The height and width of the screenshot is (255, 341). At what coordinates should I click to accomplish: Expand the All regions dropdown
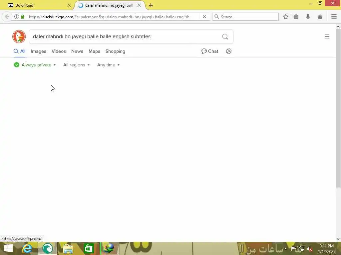[x=76, y=65]
